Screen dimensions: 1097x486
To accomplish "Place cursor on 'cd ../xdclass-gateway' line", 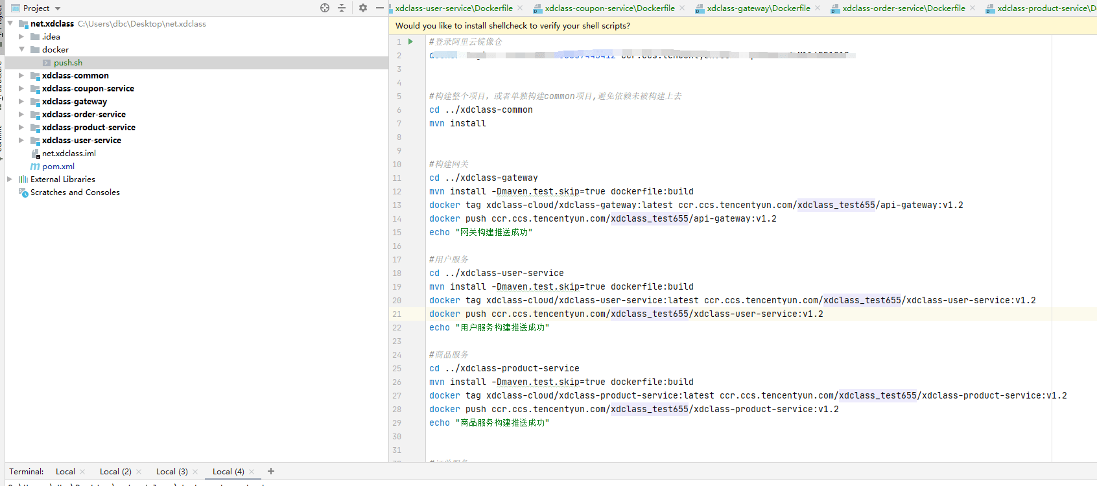I will tap(484, 178).
